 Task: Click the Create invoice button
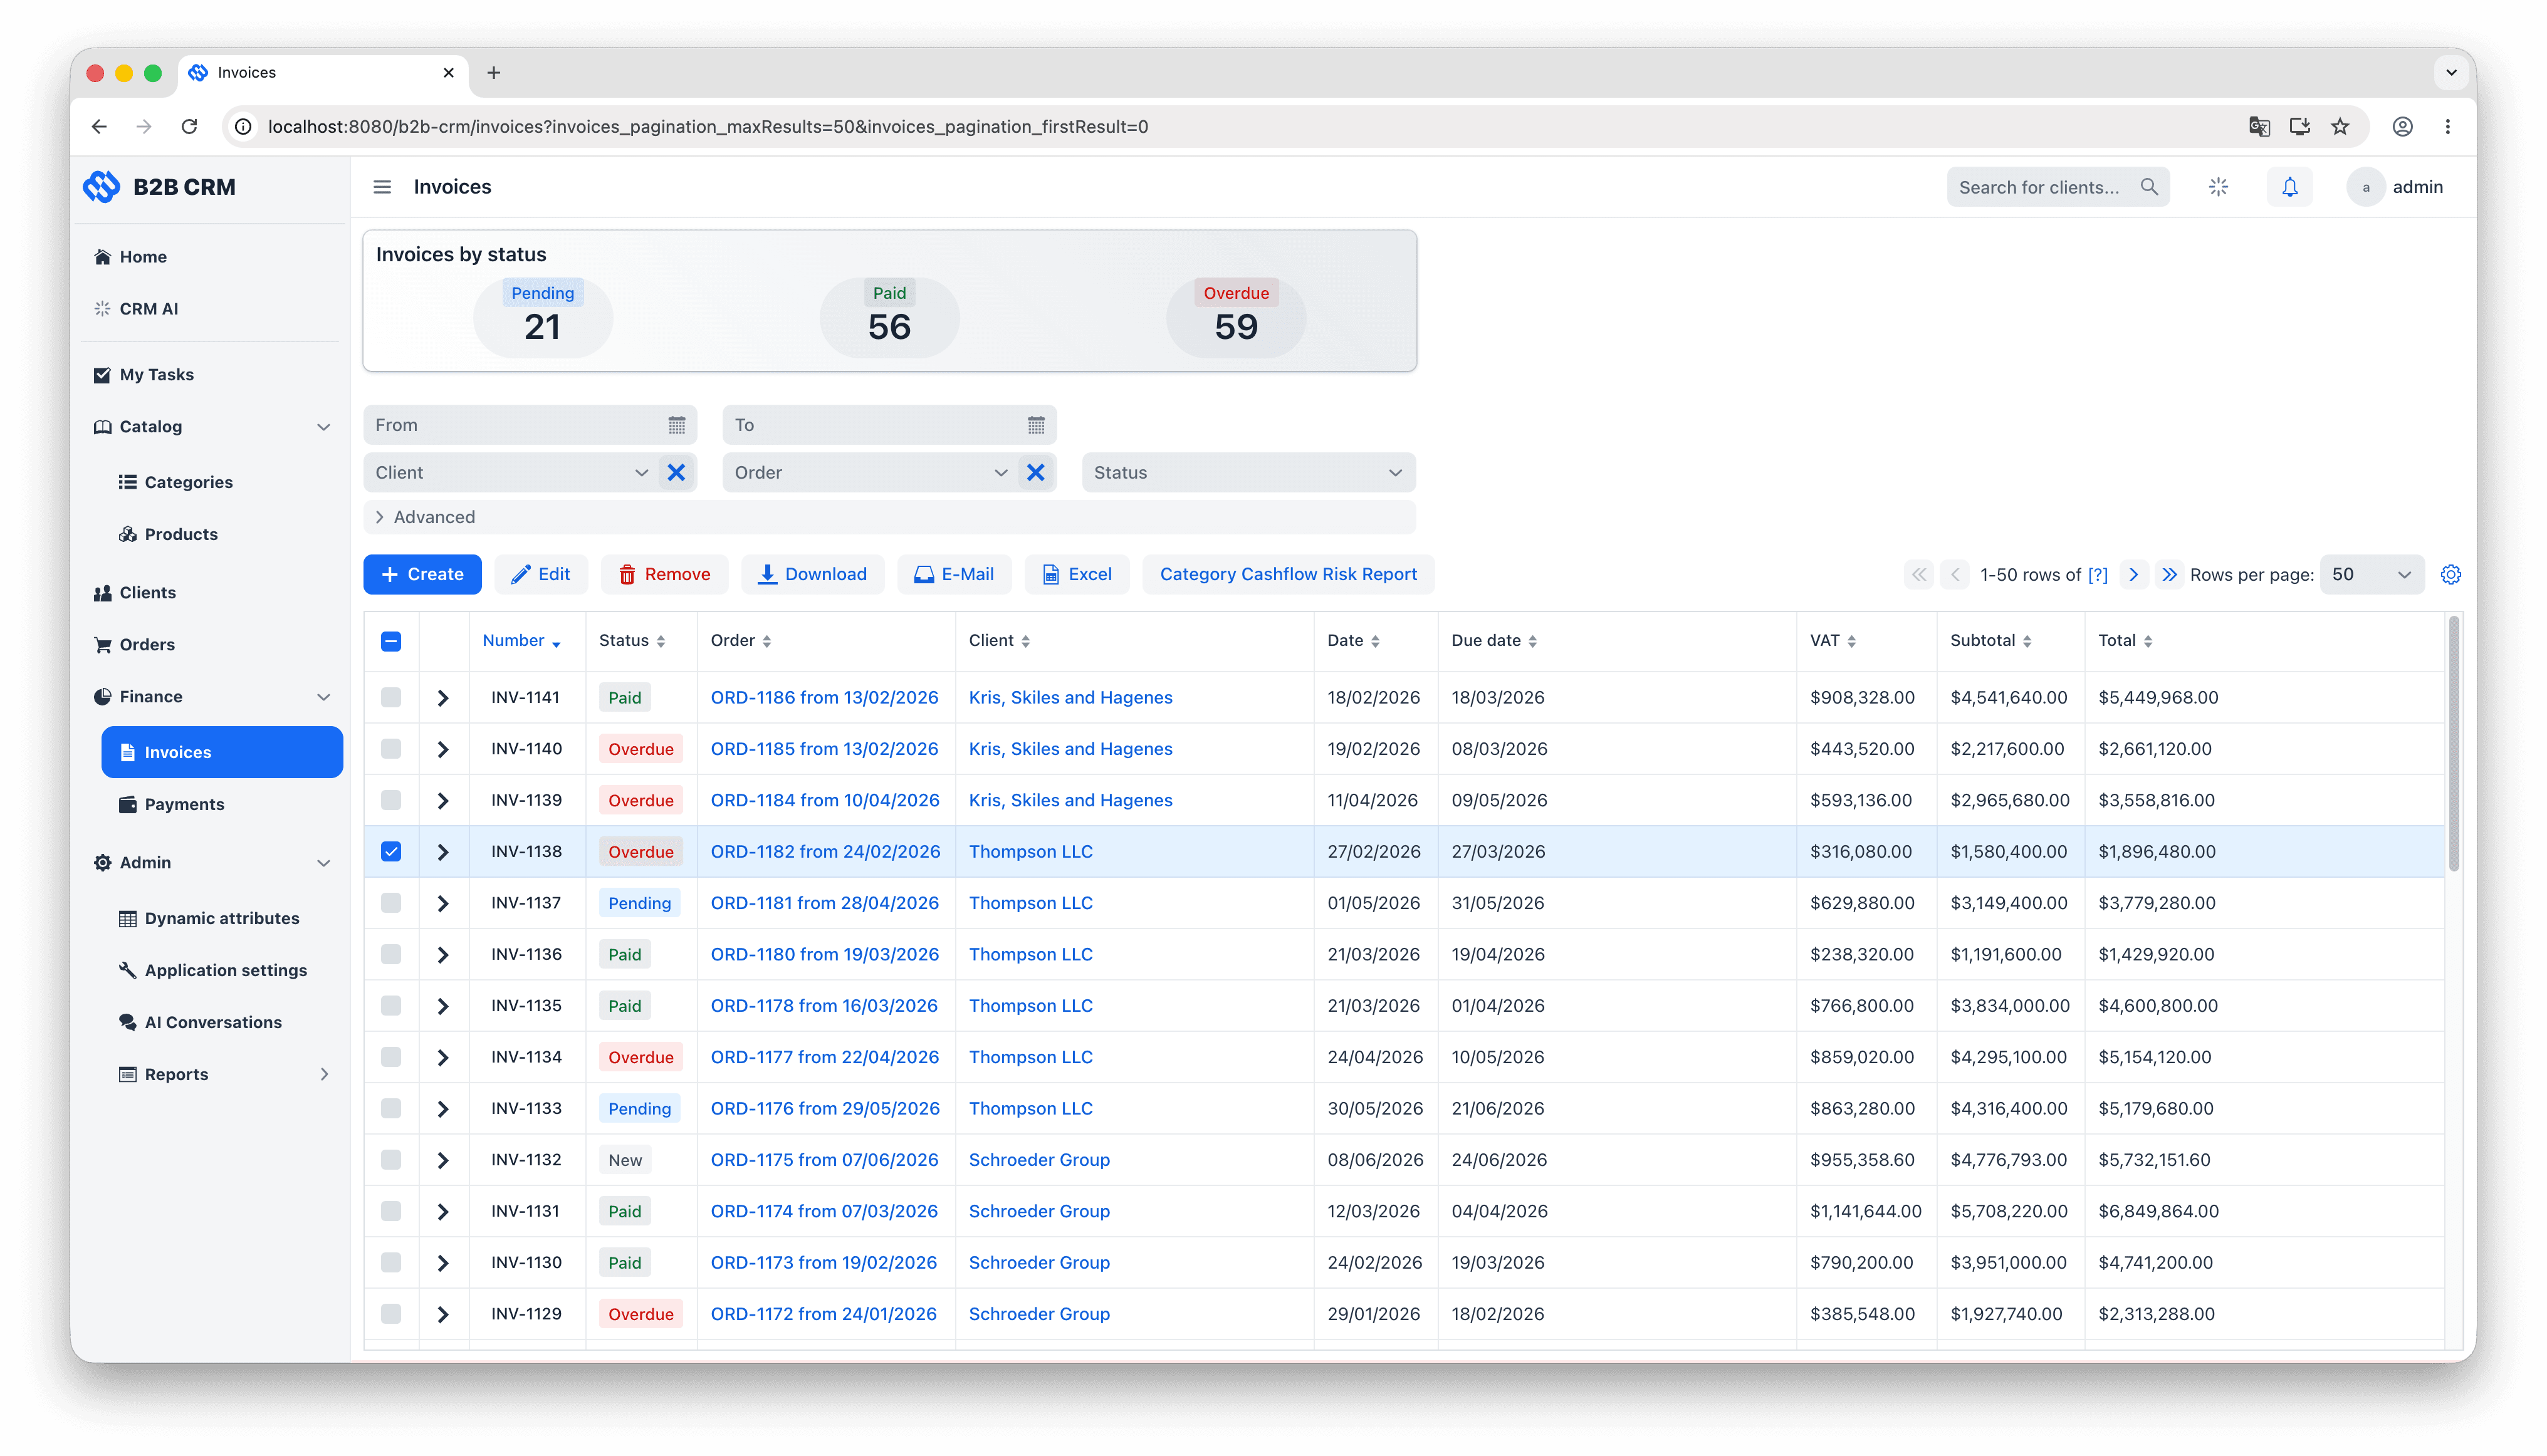coord(422,574)
